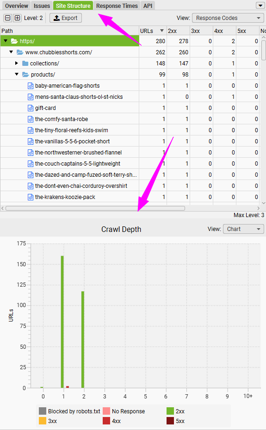Click the collections folder icon
The width and height of the screenshot is (266, 430).
tap(25, 64)
